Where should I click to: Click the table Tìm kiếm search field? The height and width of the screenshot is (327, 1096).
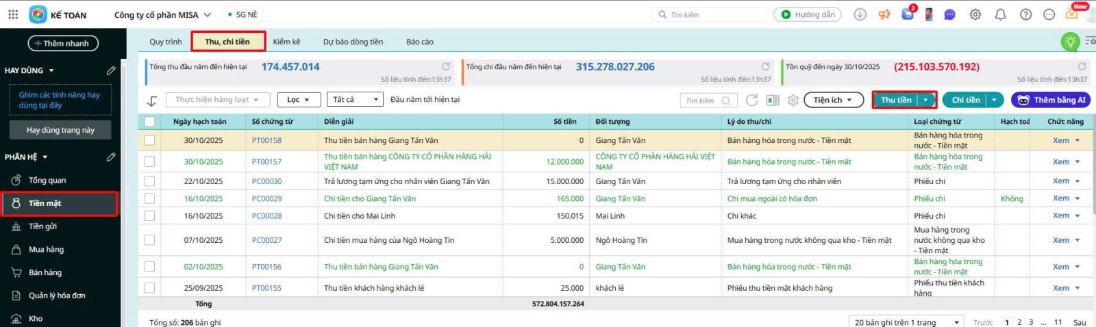click(702, 101)
